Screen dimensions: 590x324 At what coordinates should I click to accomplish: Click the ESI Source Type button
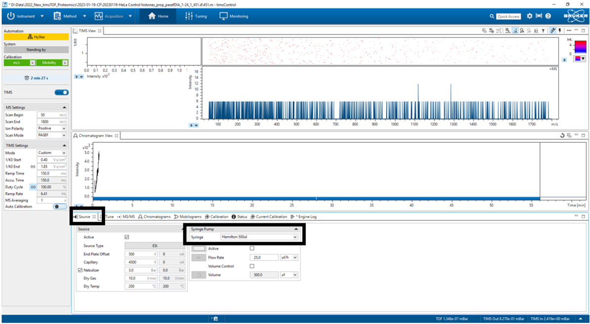coord(155,246)
